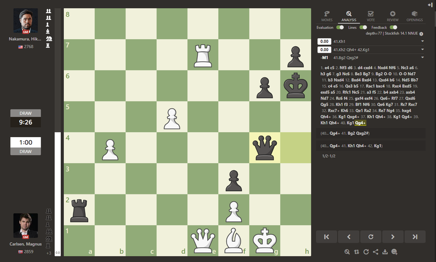Open Nakamura's player profile link
The image size is (436, 262).
25,39
